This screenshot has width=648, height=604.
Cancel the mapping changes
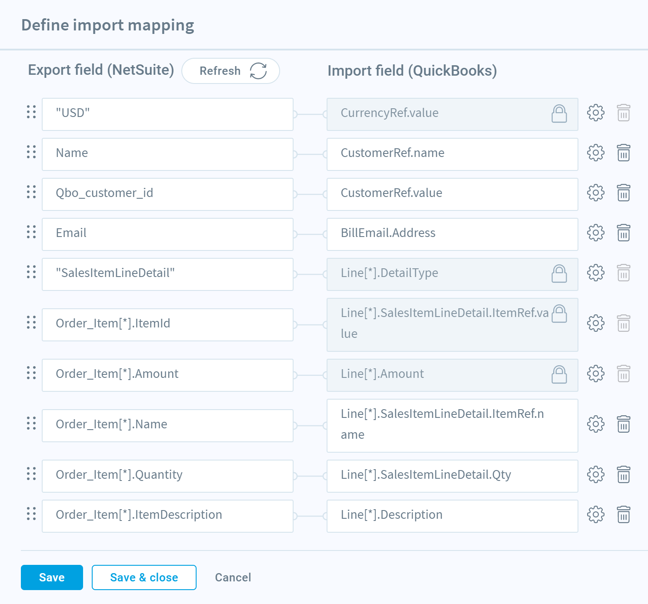tap(233, 577)
